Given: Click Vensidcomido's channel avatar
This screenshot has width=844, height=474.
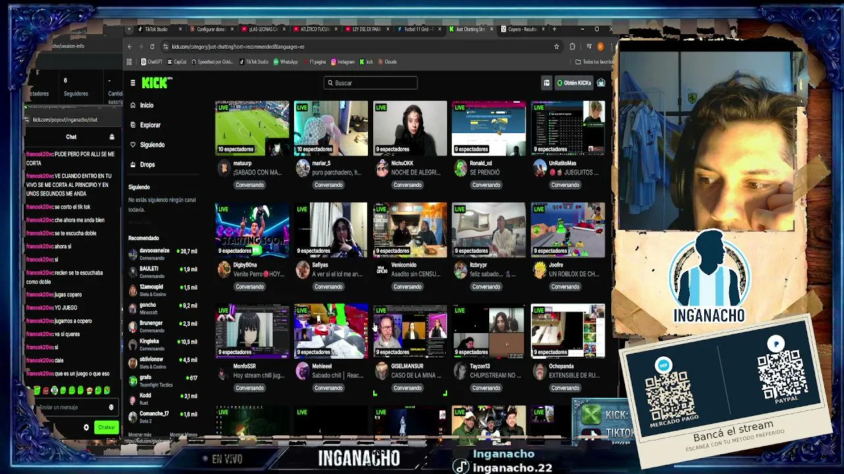Looking at the screenshot, I should tap(382, 270).
